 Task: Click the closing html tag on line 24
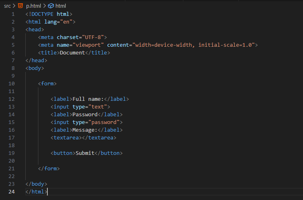click(x=36, y=192)
